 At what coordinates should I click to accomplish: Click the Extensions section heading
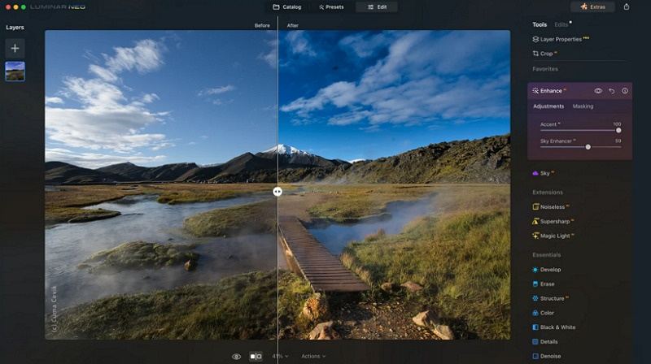click(x=548, y=193)
